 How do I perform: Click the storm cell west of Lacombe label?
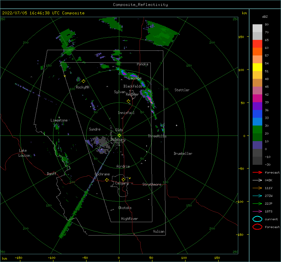coord(124,73)
